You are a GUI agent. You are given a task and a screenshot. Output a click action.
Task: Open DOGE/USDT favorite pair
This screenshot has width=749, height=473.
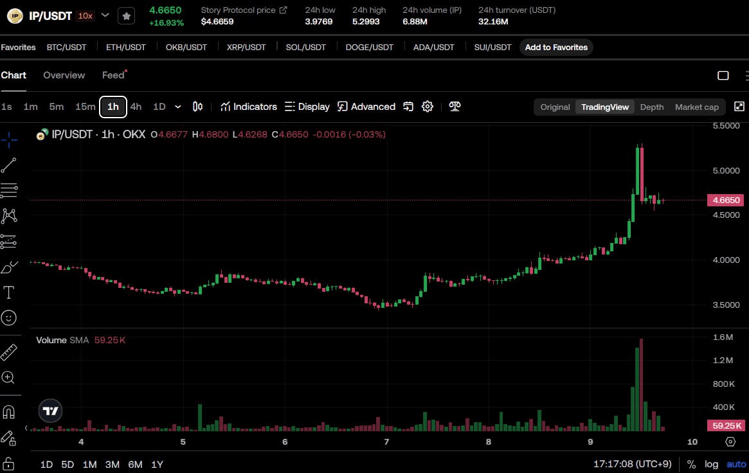(x=369, y=48)
